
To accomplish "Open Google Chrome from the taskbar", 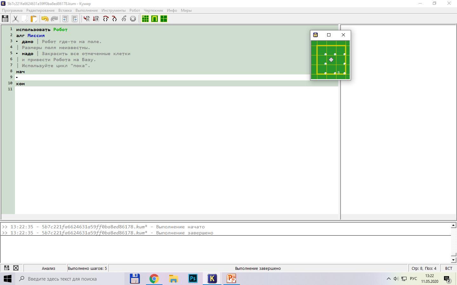I will point(154,279).
